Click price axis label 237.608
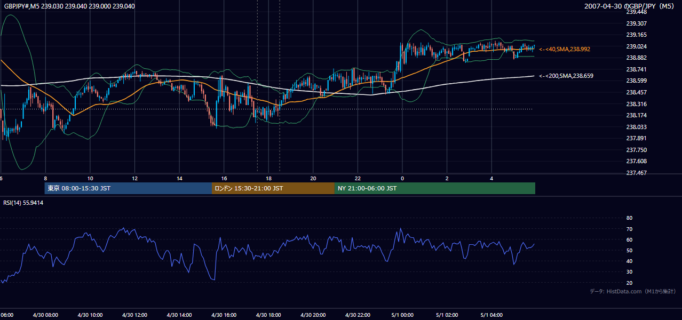Screen dimensions: 682x320 636,161
